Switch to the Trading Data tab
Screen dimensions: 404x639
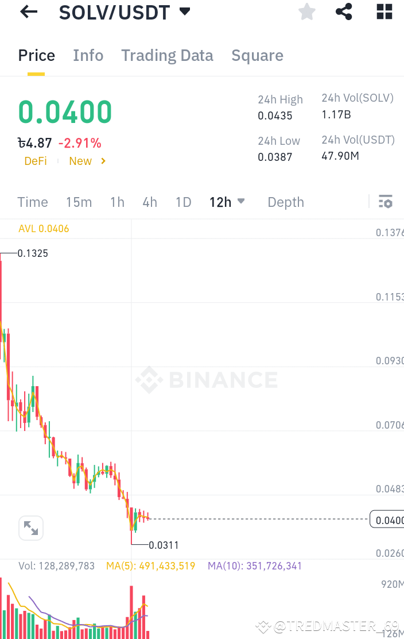click(x=167, y=55)
